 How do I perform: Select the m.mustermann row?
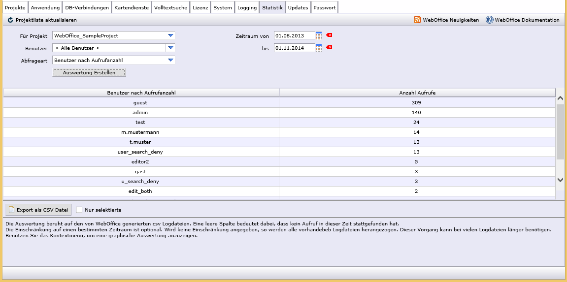tap(279, 132)
